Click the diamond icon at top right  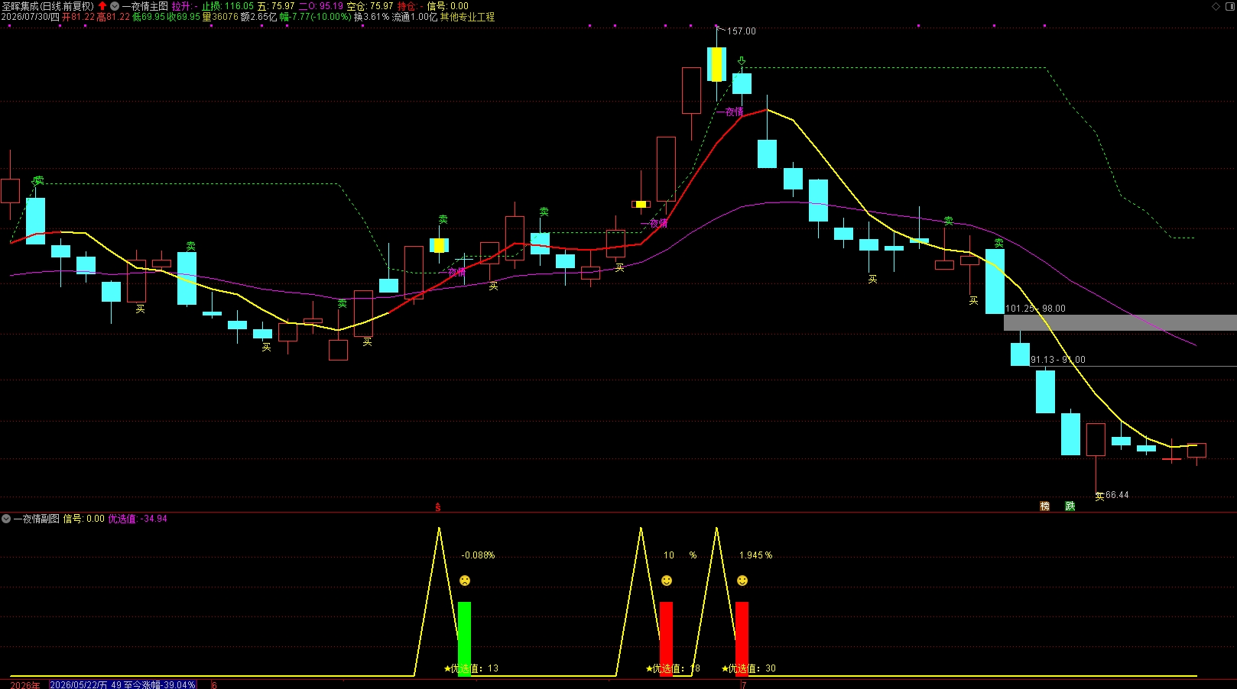[1216, 6]
